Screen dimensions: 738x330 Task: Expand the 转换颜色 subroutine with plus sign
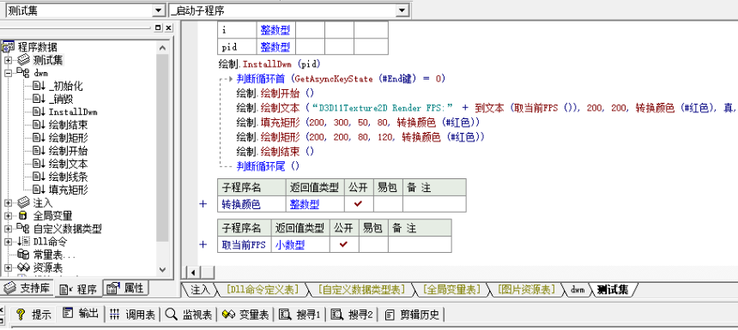coord(203,204)
